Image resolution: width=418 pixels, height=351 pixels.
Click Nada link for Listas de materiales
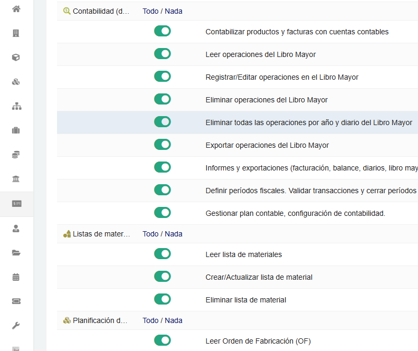[x=174, y=234]
